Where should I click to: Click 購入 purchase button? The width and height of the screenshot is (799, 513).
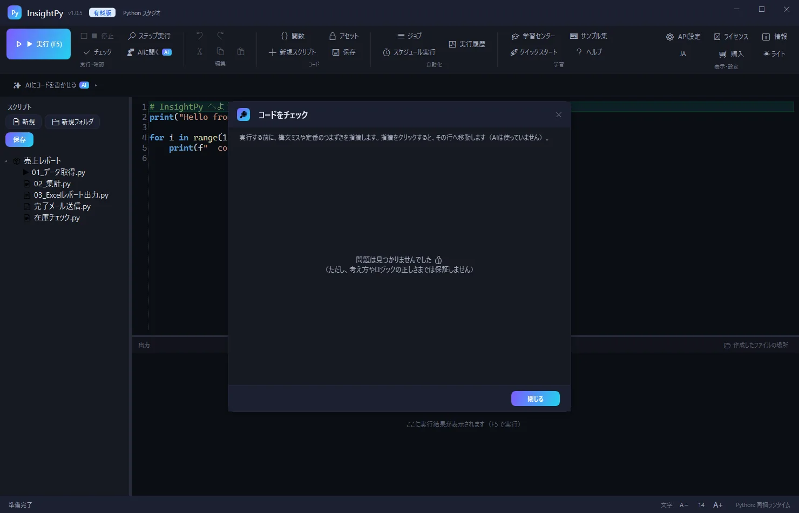pos(731,54)
